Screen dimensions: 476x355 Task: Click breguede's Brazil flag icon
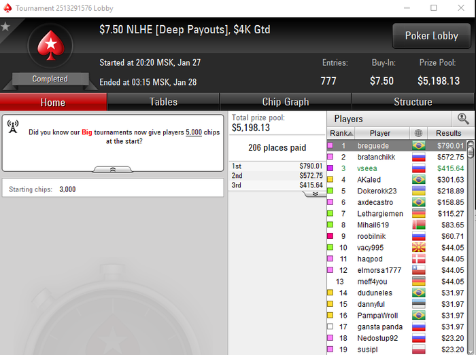419,146
